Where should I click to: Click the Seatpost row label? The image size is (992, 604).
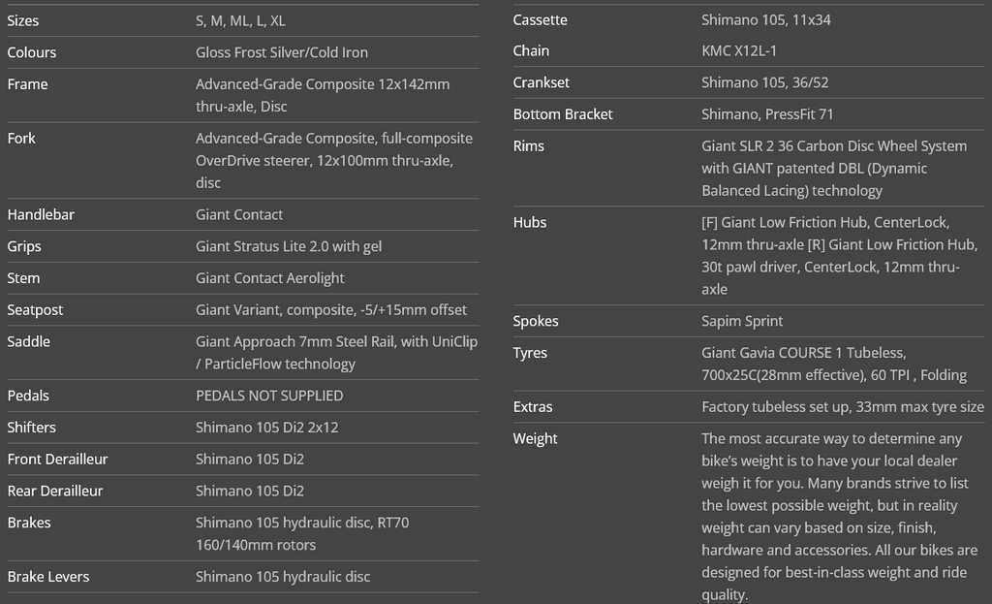tap(35, 309)
